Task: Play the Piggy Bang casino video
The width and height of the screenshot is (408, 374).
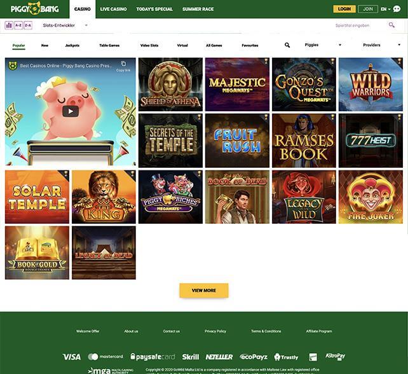Action: point(71,111)
